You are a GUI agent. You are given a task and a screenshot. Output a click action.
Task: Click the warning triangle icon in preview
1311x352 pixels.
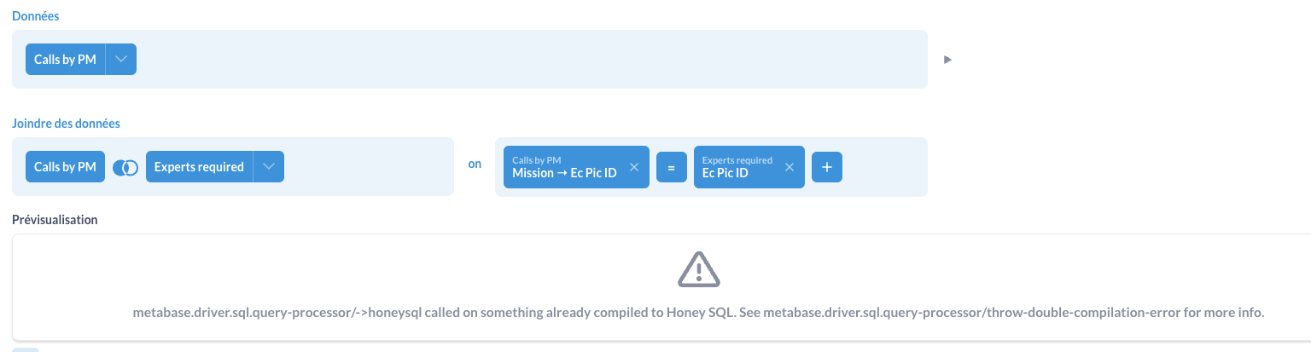click(x=699, y=268)
